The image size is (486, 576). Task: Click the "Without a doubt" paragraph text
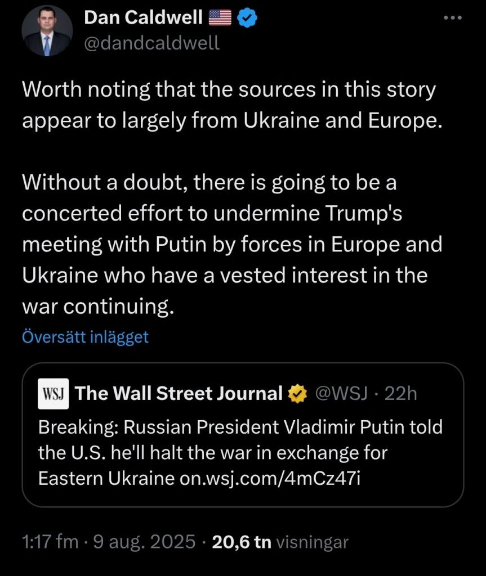tap(231, 245)
